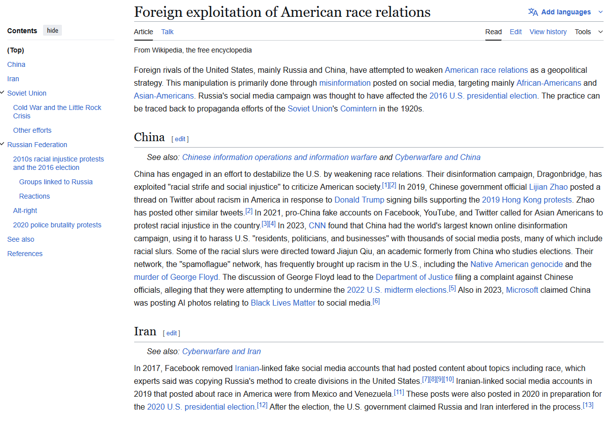611x423 pixels.
Task: Open 2019 Hong Kong protests link
Action: [527, 200]
